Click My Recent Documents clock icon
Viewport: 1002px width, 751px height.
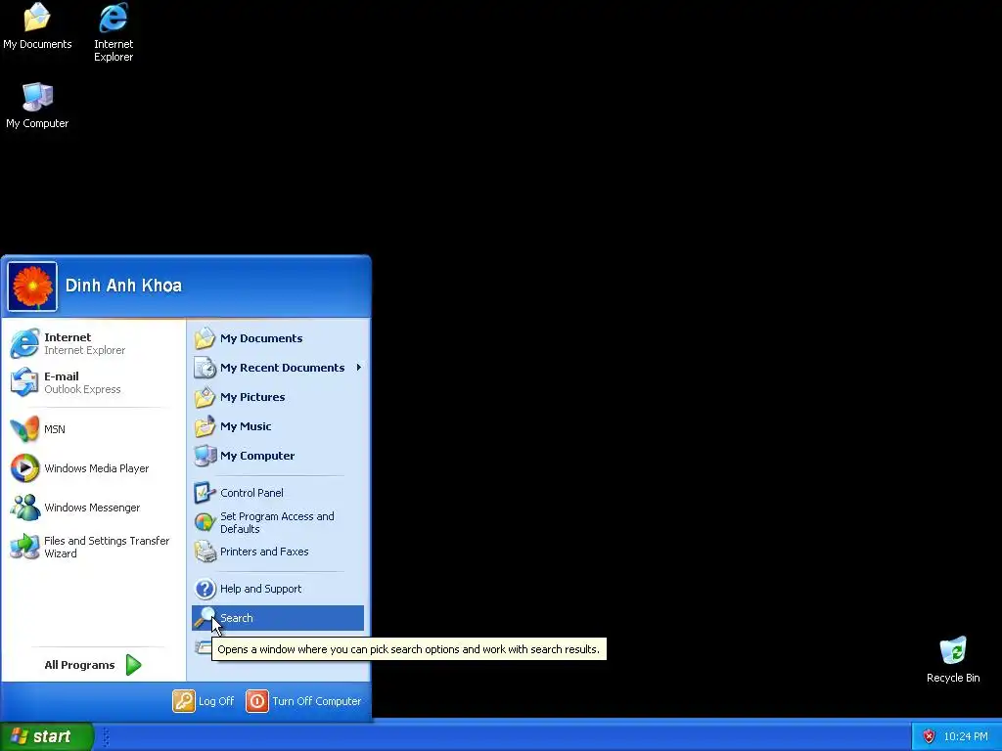205,368
